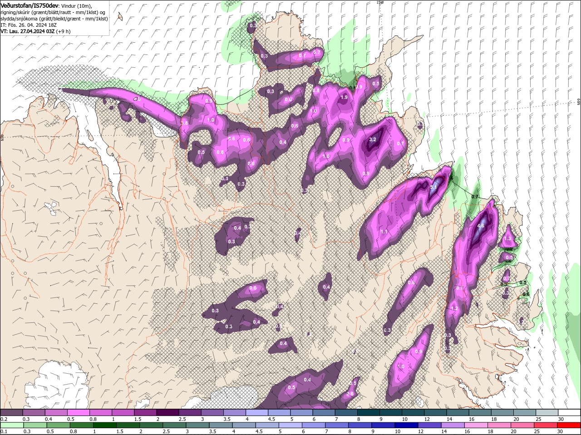
Task: Click the pink lower legend swatch between 16 and 18
Action: [477, 425]
